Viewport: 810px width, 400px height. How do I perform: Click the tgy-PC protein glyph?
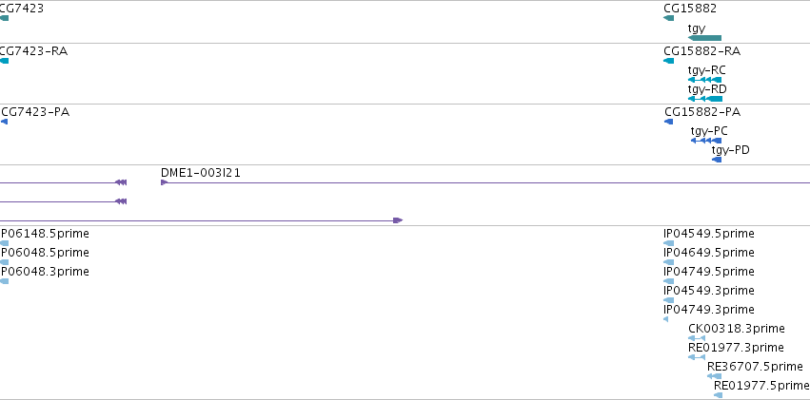[x=706, y=141]
